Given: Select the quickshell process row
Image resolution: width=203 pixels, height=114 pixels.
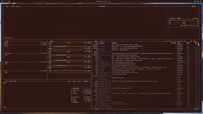Looking at the screenshot, I should [x=145, y=47].
